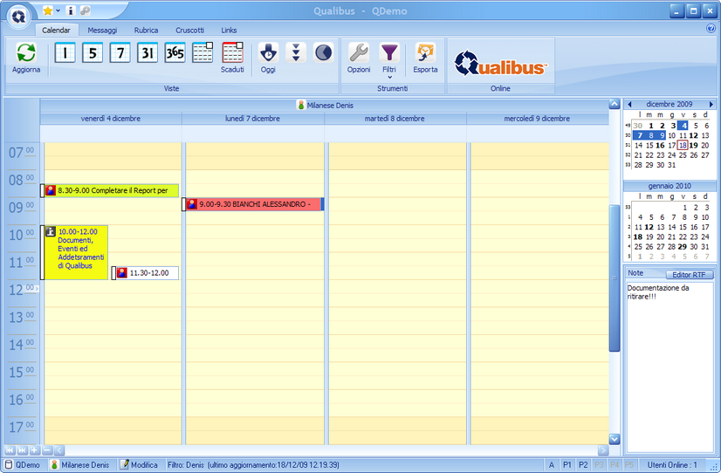Select the 5-day work week view
Image resolution: width=721 pixels, height=473 pixels.
coord(93,53)
